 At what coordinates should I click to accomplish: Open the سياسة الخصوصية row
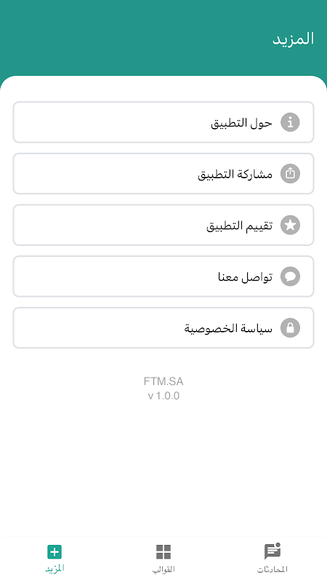pos(163,328)
